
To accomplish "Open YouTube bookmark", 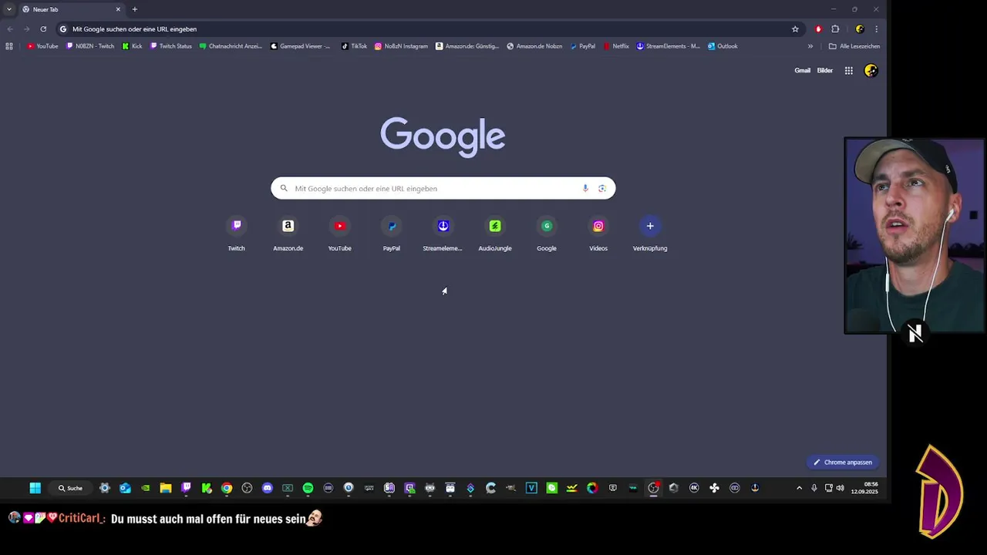I will point(42,46).
